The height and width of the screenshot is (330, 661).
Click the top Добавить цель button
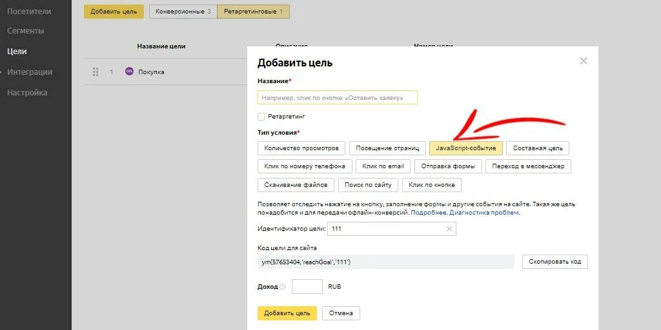click(x=114, y=12)
